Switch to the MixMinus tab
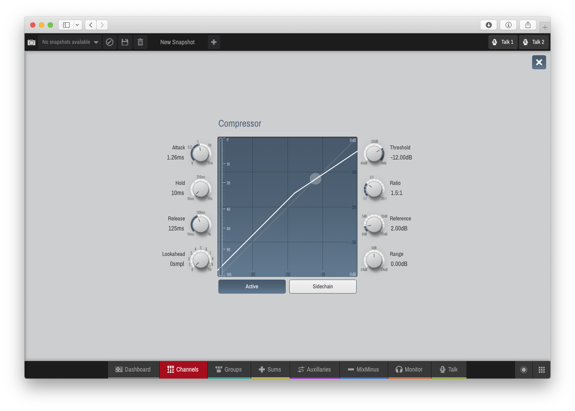 click(x=364, y=369)
